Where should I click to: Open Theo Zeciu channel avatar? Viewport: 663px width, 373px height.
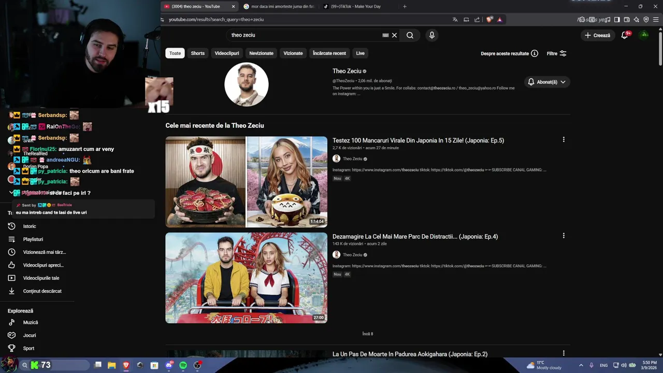coord(247,84)
